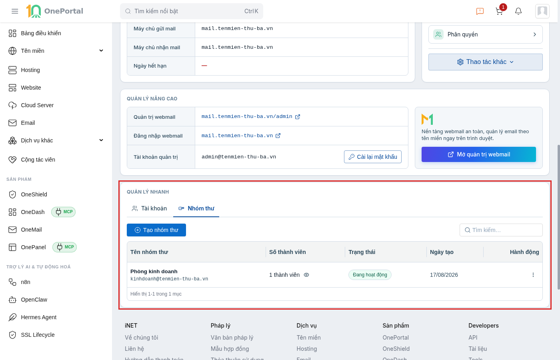The image size is (560, 360).
Task: Open Phân quyền permissions row
Action: point(486,34)
